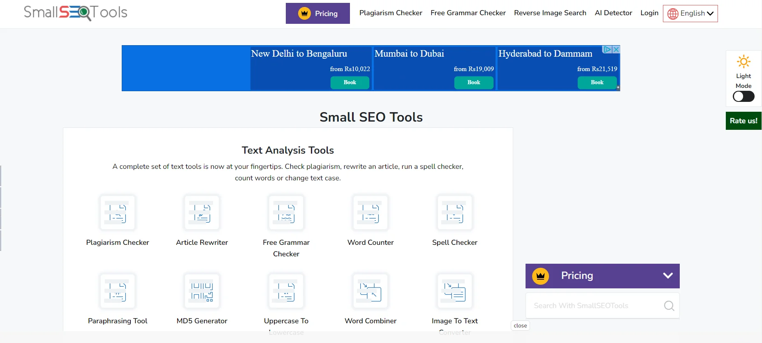762x343 pixels.
Task: Click the Small SEO Tools page title
Action: 371,117
